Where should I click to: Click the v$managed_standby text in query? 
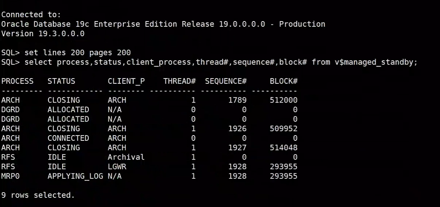376,62
